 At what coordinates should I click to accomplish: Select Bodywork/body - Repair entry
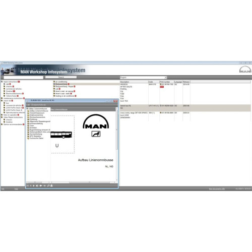pyautogui.click(x=65, y=86)
